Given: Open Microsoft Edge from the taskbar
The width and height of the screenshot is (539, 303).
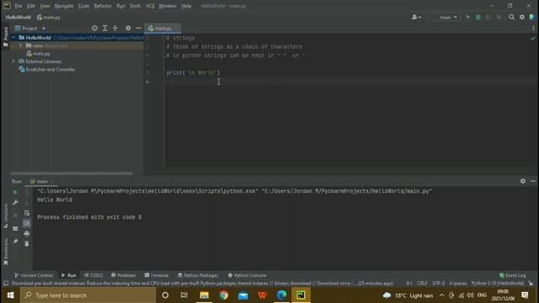Looking at the screenshot, I should 281,295.
